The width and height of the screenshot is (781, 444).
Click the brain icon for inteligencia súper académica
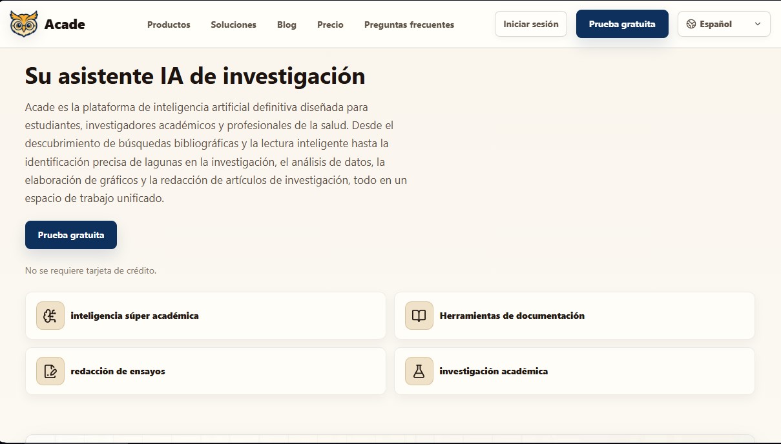coord(50,316)
